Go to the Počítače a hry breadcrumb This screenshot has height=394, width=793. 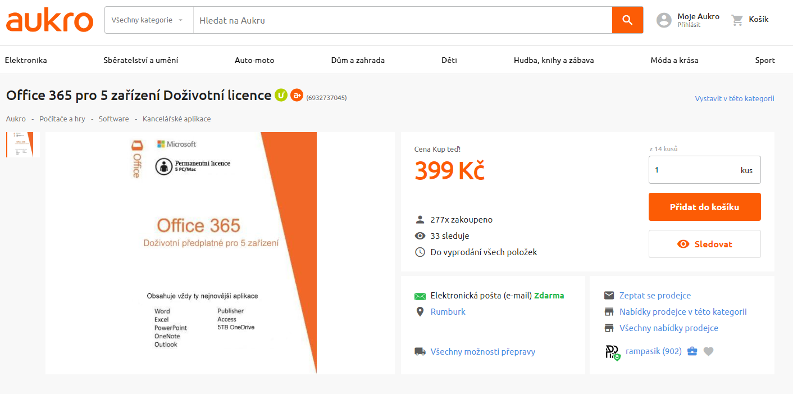click(62, 119)
